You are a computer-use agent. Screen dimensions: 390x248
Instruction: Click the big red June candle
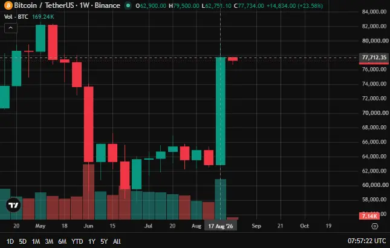click(88, 124)
